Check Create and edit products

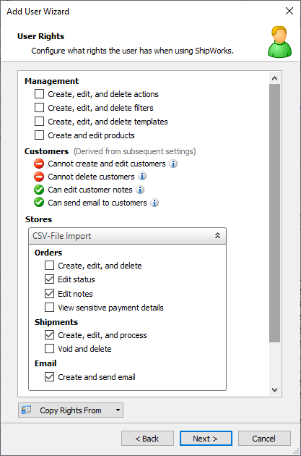click(40, 135)
